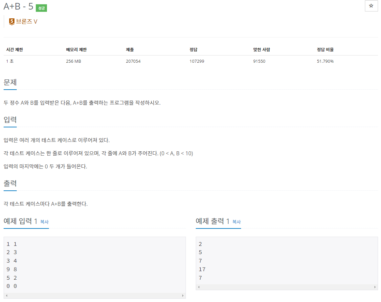Screen dimensions: 381x302
Task: Copy example output 1 via 복사 link
Action: 237,222
